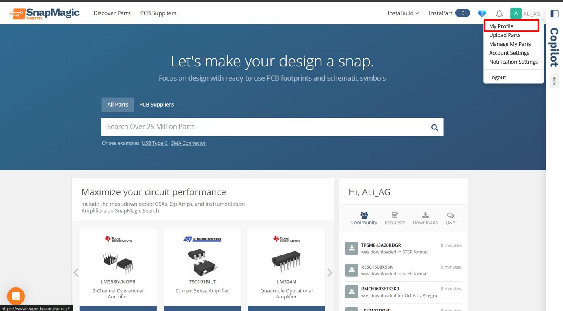Viewport: 563px width, 311px height.
Task: Click the download icon beside RMCF0603FT33K0
Action: [x=352, y=292]
